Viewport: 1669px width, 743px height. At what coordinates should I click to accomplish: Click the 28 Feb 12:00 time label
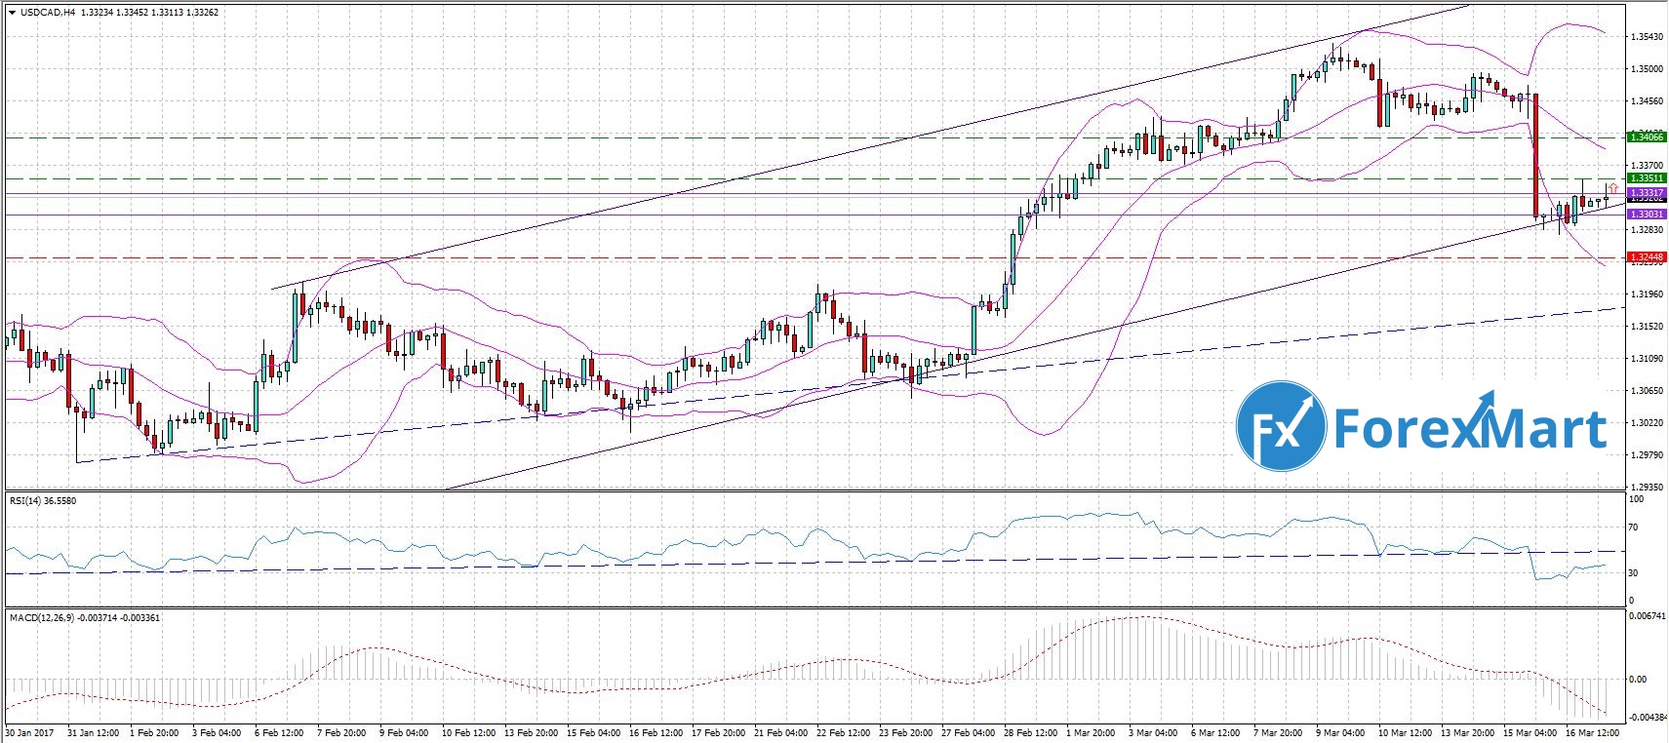(x=1028, y=731)
